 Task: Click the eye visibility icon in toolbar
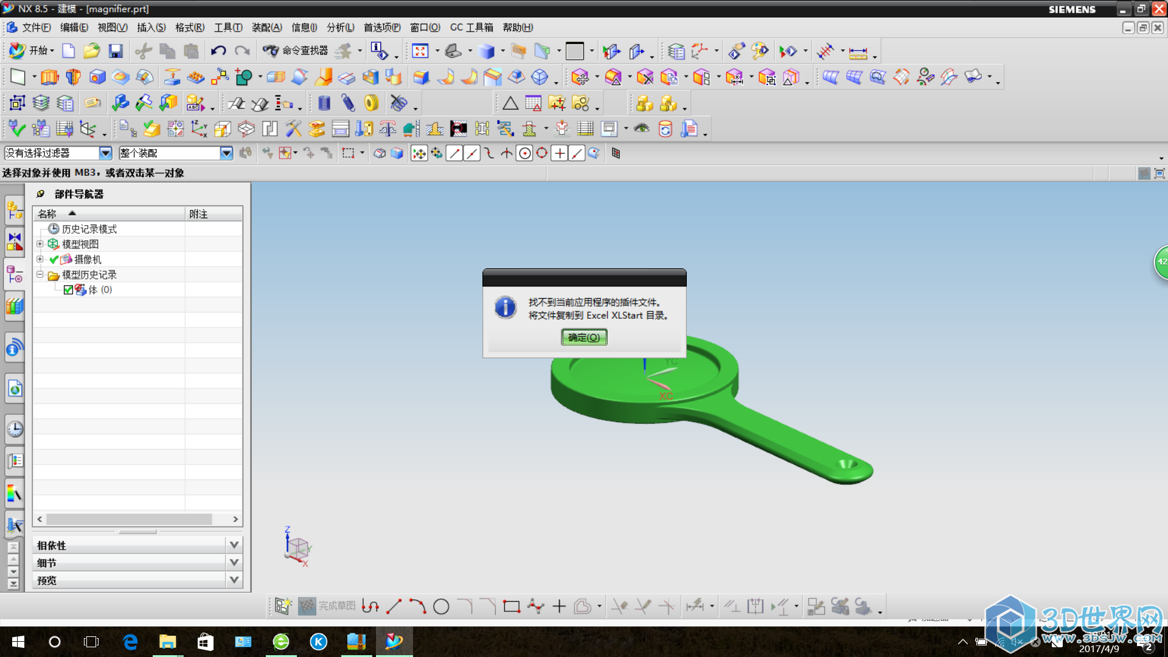click(x=642, y=128)
